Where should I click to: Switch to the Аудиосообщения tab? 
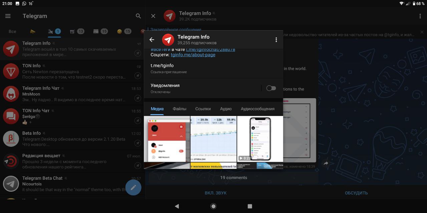coord(258,109)
